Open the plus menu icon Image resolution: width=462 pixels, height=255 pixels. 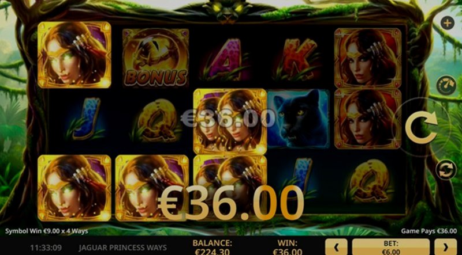click(x=447, y=23)
